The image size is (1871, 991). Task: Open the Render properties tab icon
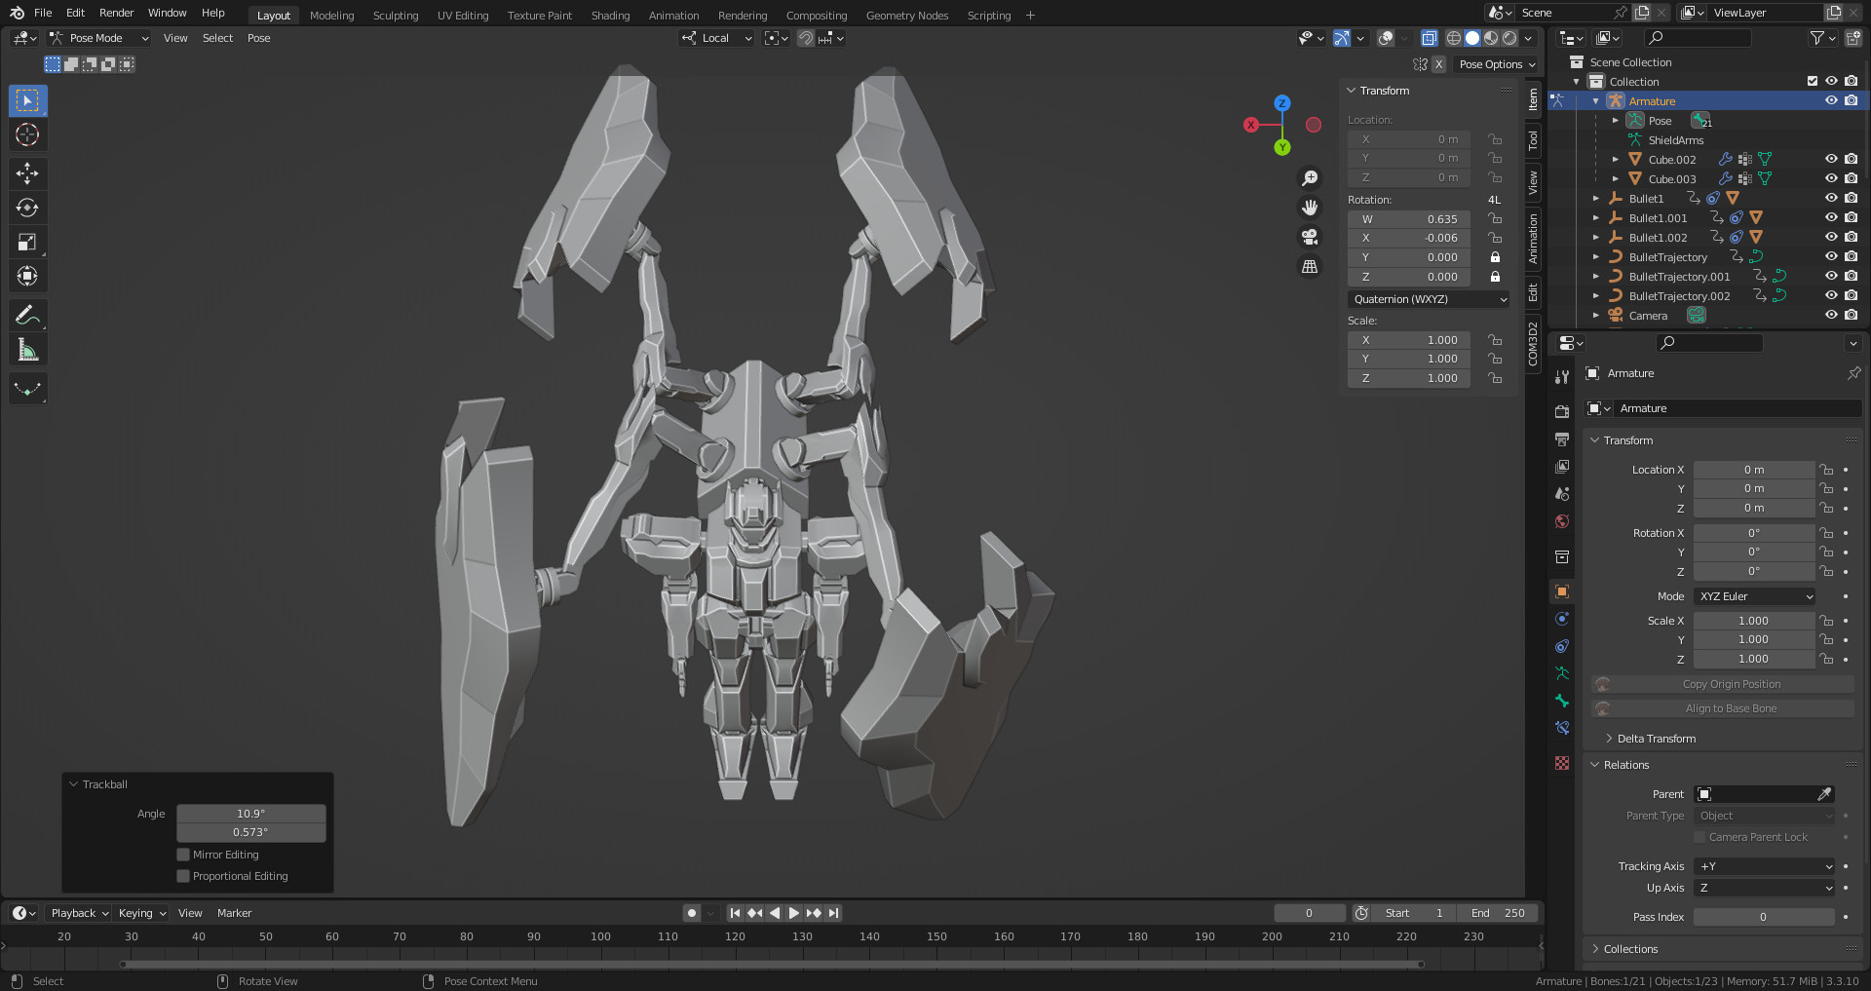(1562, 411)
